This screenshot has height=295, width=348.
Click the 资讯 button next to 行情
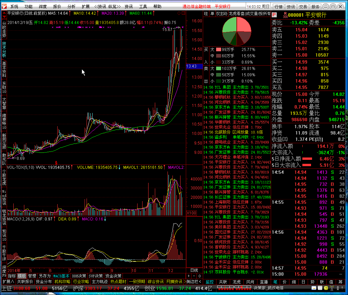click(x=290, y=7)
